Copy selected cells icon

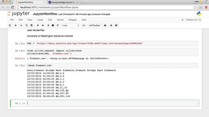[26, 25]
